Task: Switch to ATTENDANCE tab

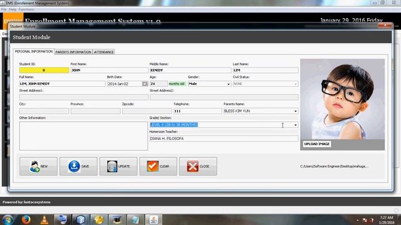Action: [103, 52]
